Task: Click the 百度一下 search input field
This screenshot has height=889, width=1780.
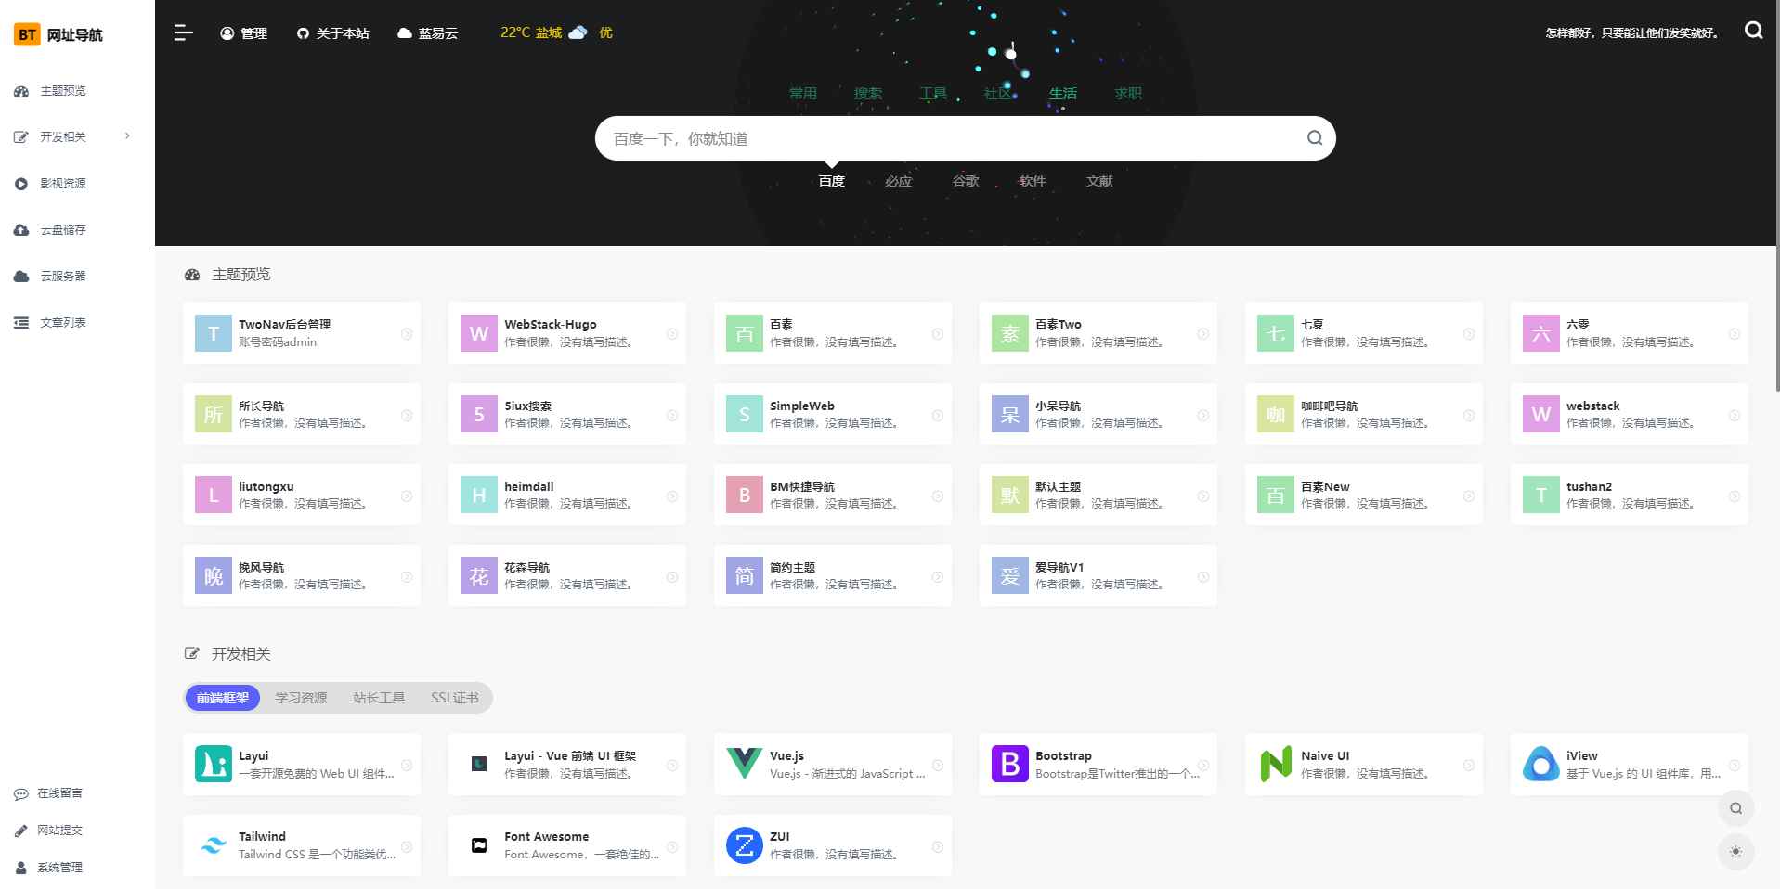Action: pos(929,137)
